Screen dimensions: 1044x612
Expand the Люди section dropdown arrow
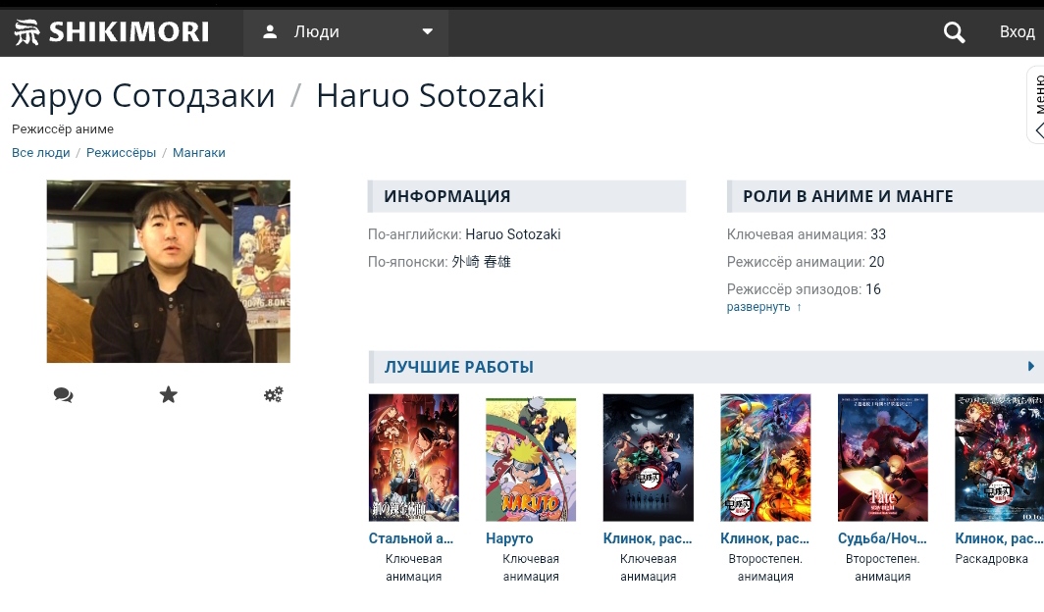[x=428, y=31]
